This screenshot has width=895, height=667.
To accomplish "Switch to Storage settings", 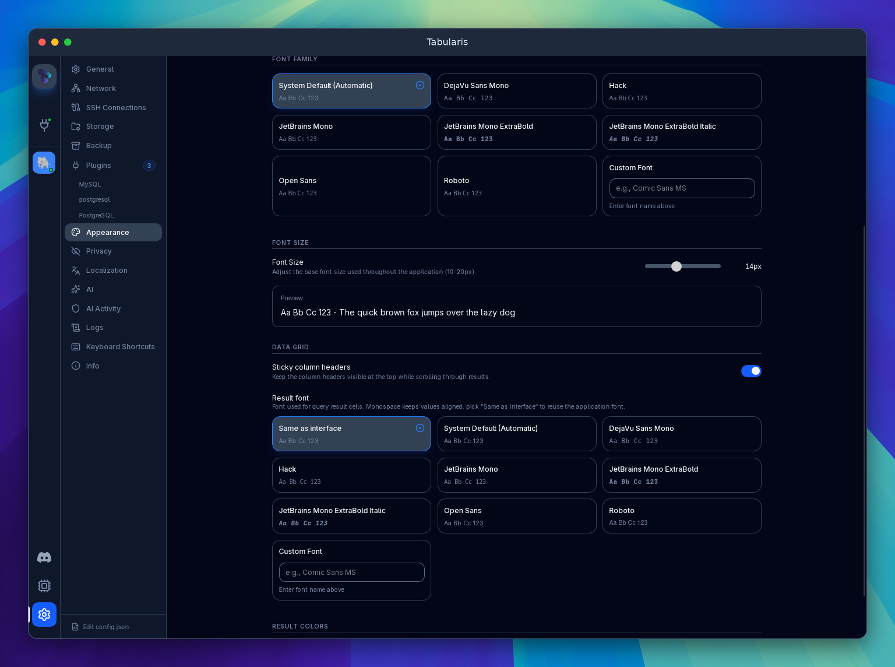I will tap(113, 127).
